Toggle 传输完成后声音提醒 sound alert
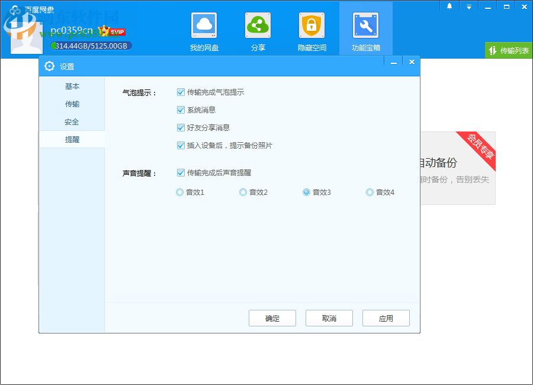Screen dimensions: 533x385 (x=181, y=173)
